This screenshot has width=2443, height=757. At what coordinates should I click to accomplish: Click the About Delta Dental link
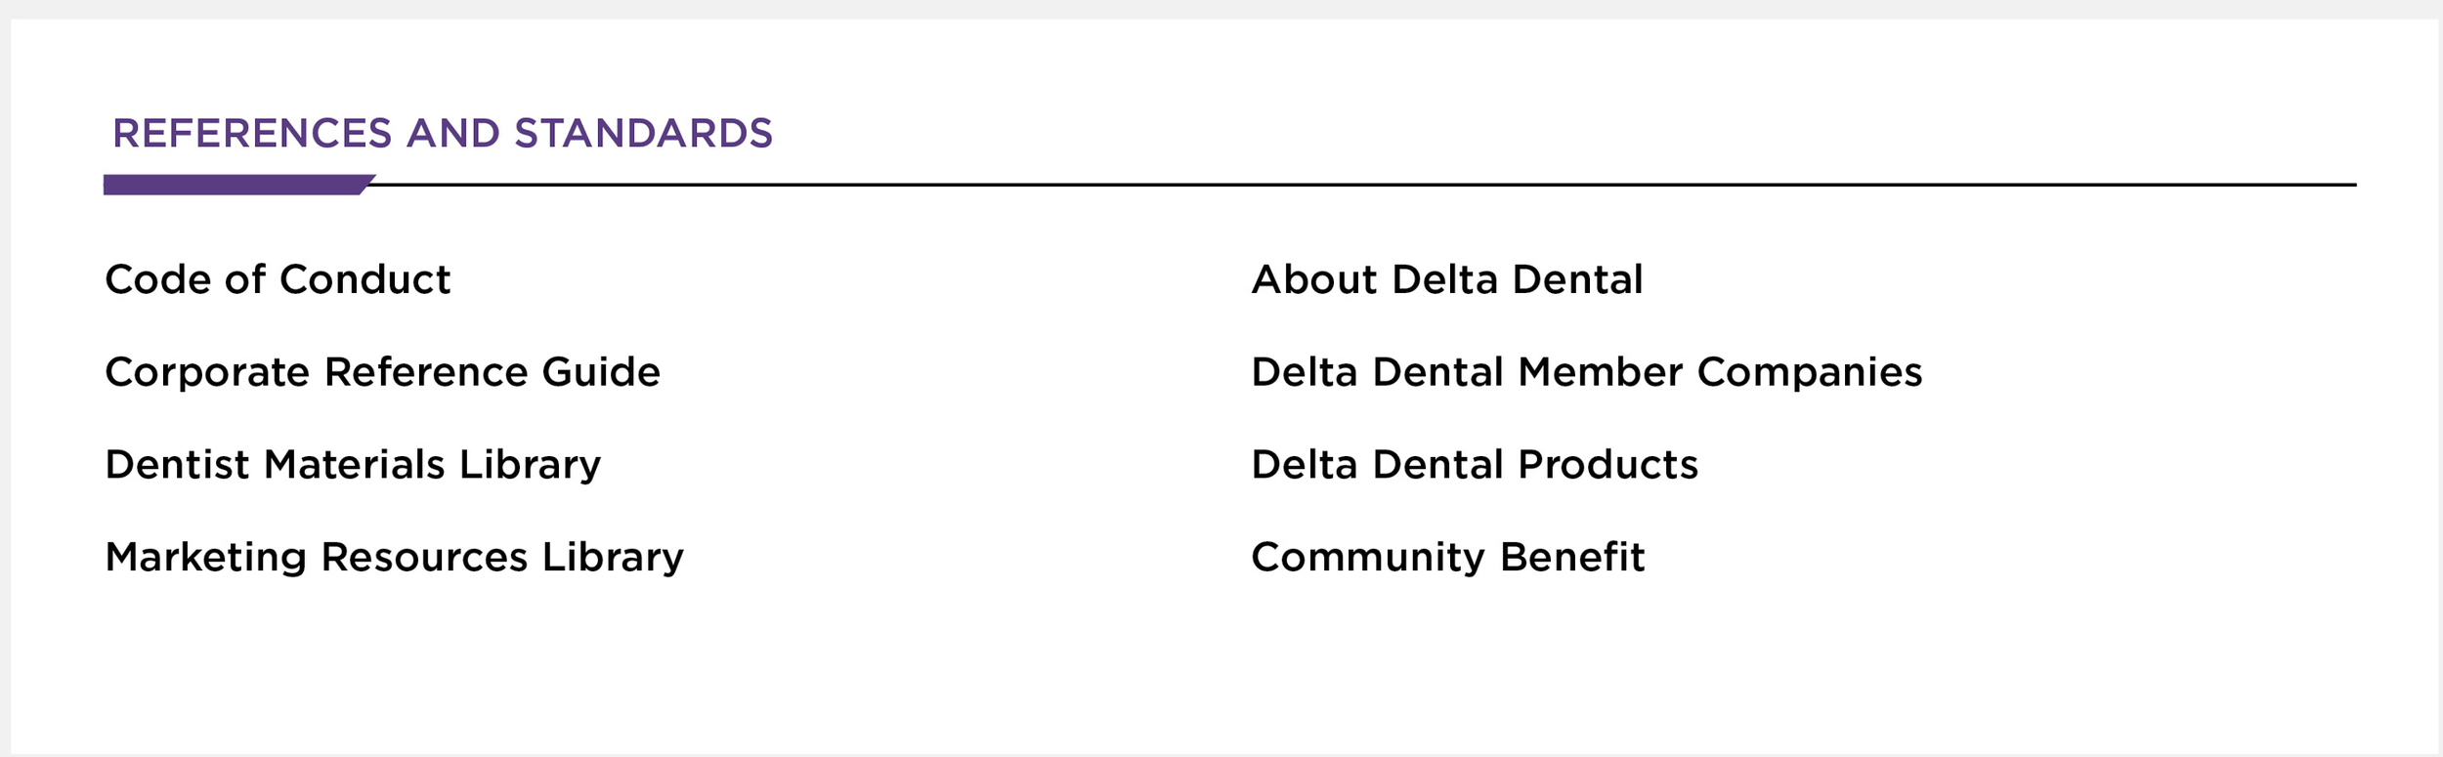coord(1446,279)
